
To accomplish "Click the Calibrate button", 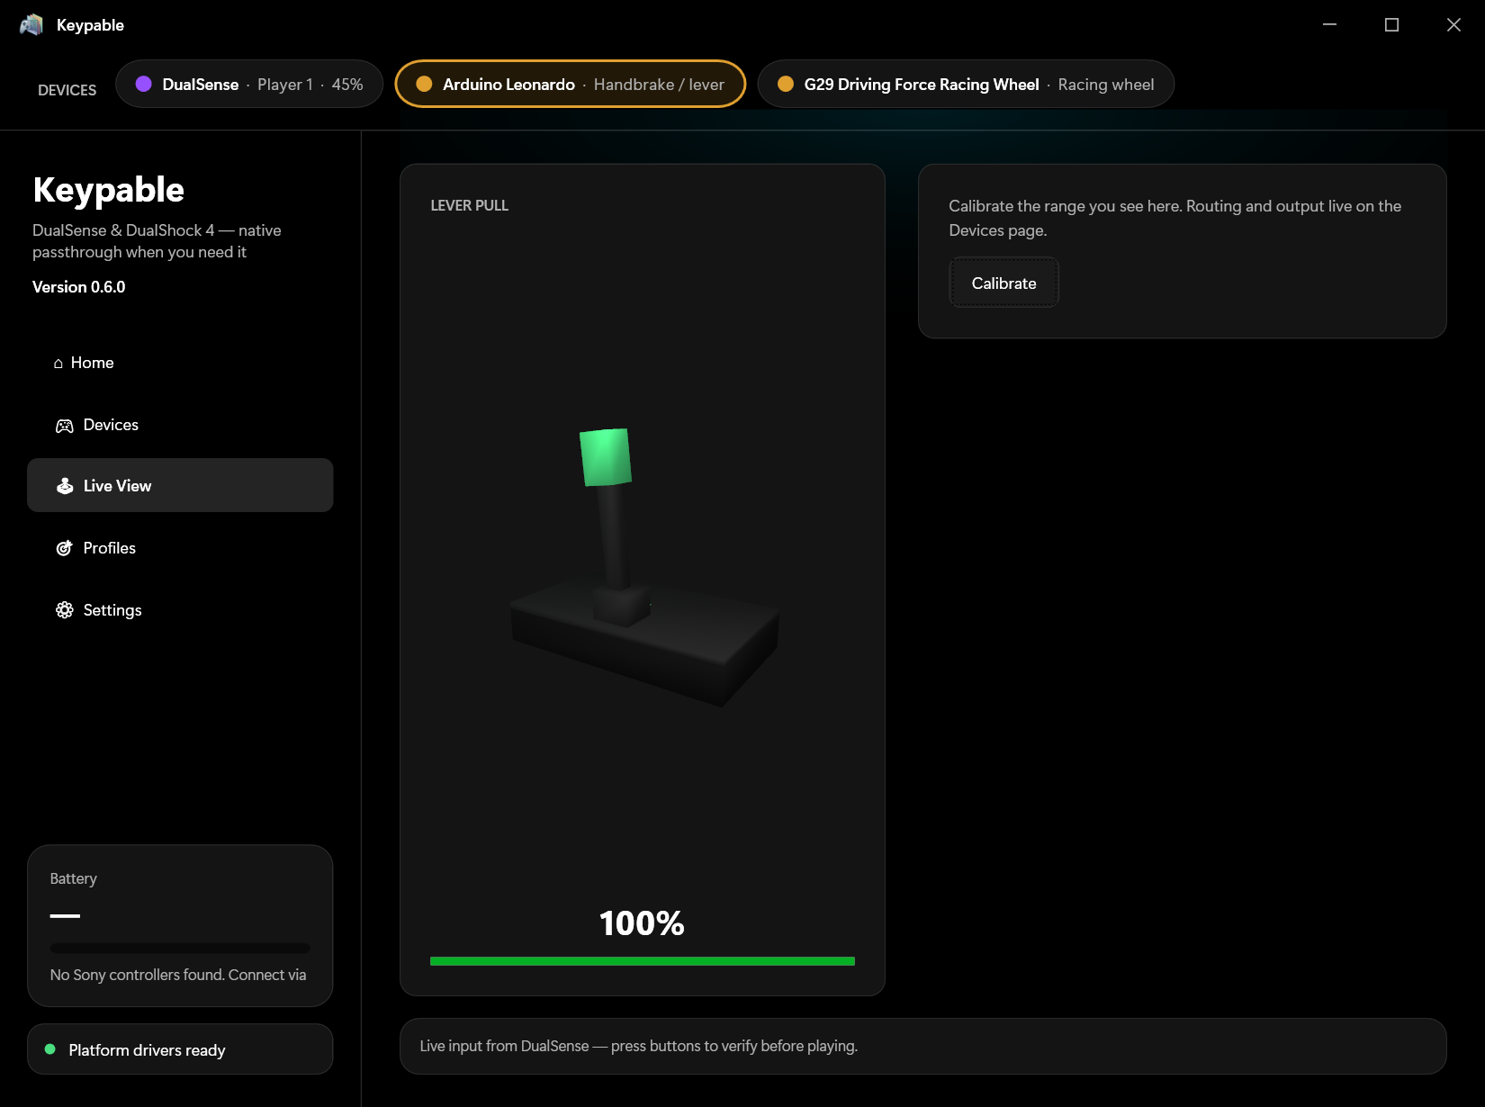I will [1004, 283].
